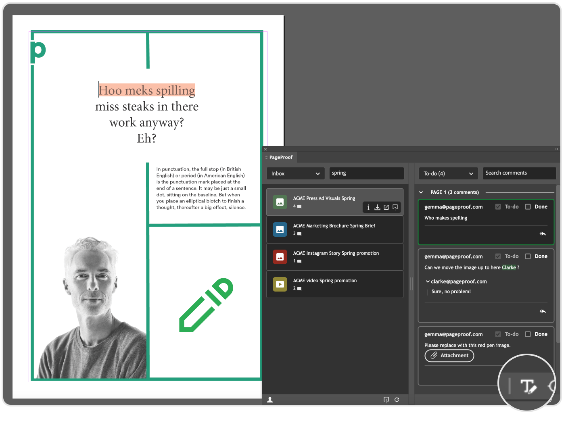Upload a new version using the upload icon
The width and height of the screenshot is (566, 421).
pyautogui.click(x=395, y=207)
